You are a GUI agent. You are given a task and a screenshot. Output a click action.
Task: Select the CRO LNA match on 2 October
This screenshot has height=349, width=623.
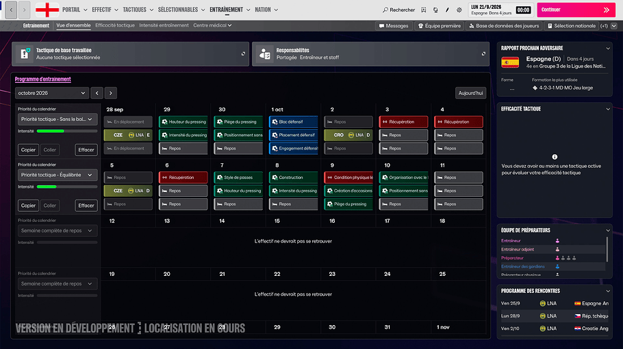point(348,135)
